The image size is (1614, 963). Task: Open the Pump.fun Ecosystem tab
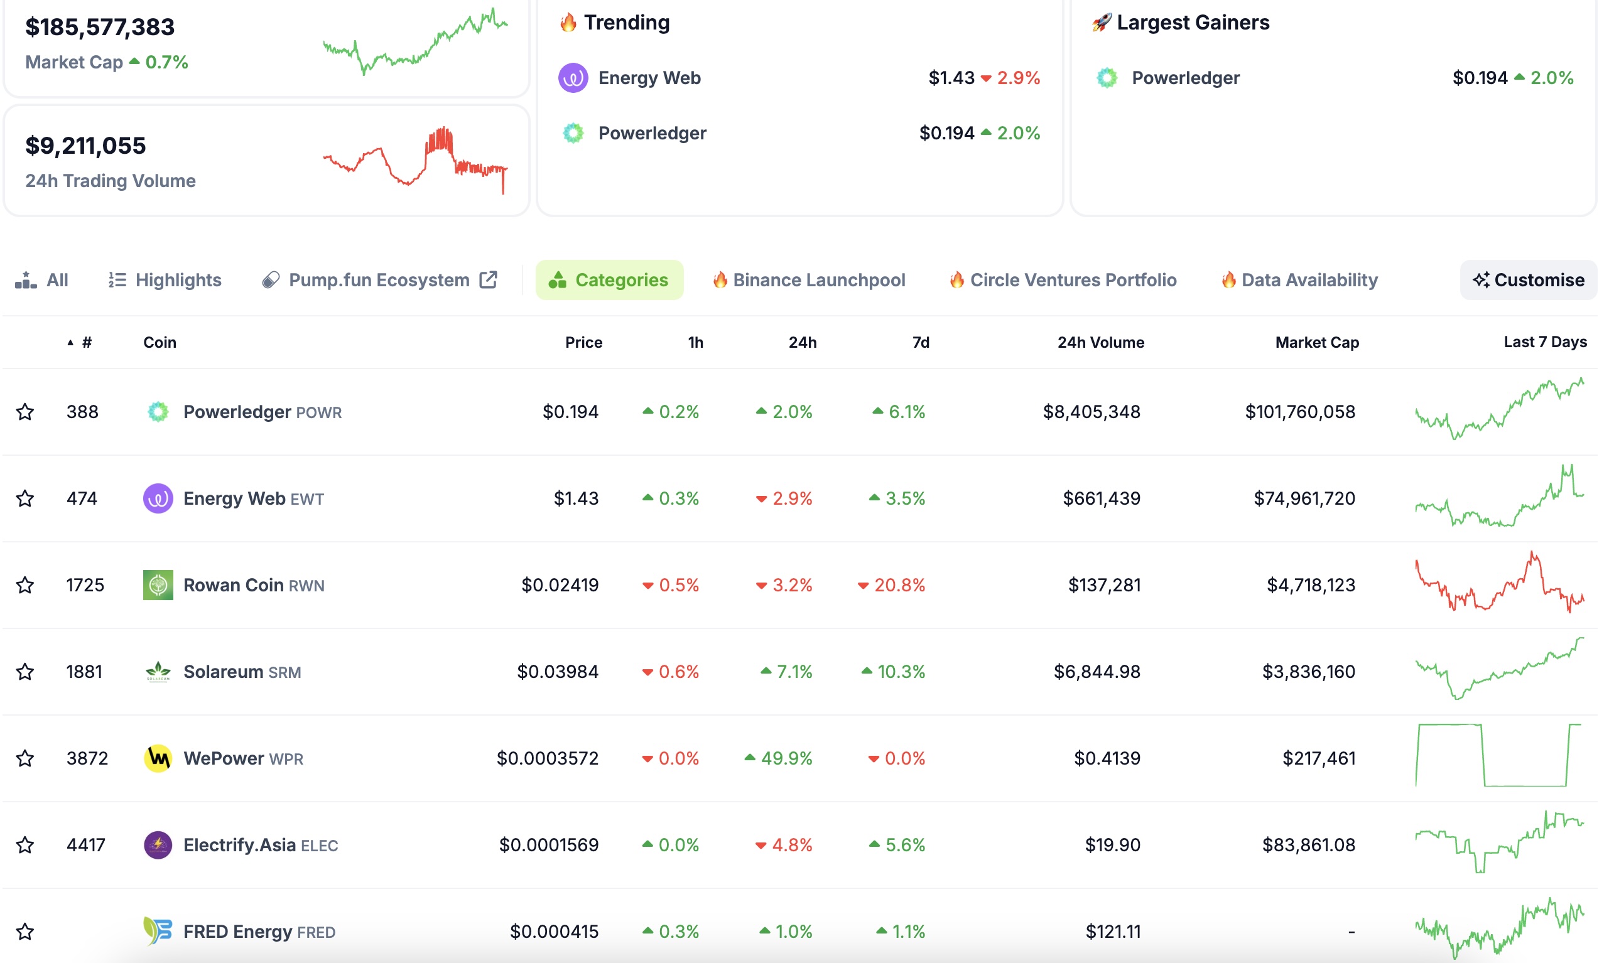point(379,280)
